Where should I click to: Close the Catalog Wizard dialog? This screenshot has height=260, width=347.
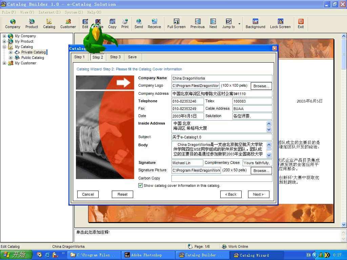(x=274, y=48)
